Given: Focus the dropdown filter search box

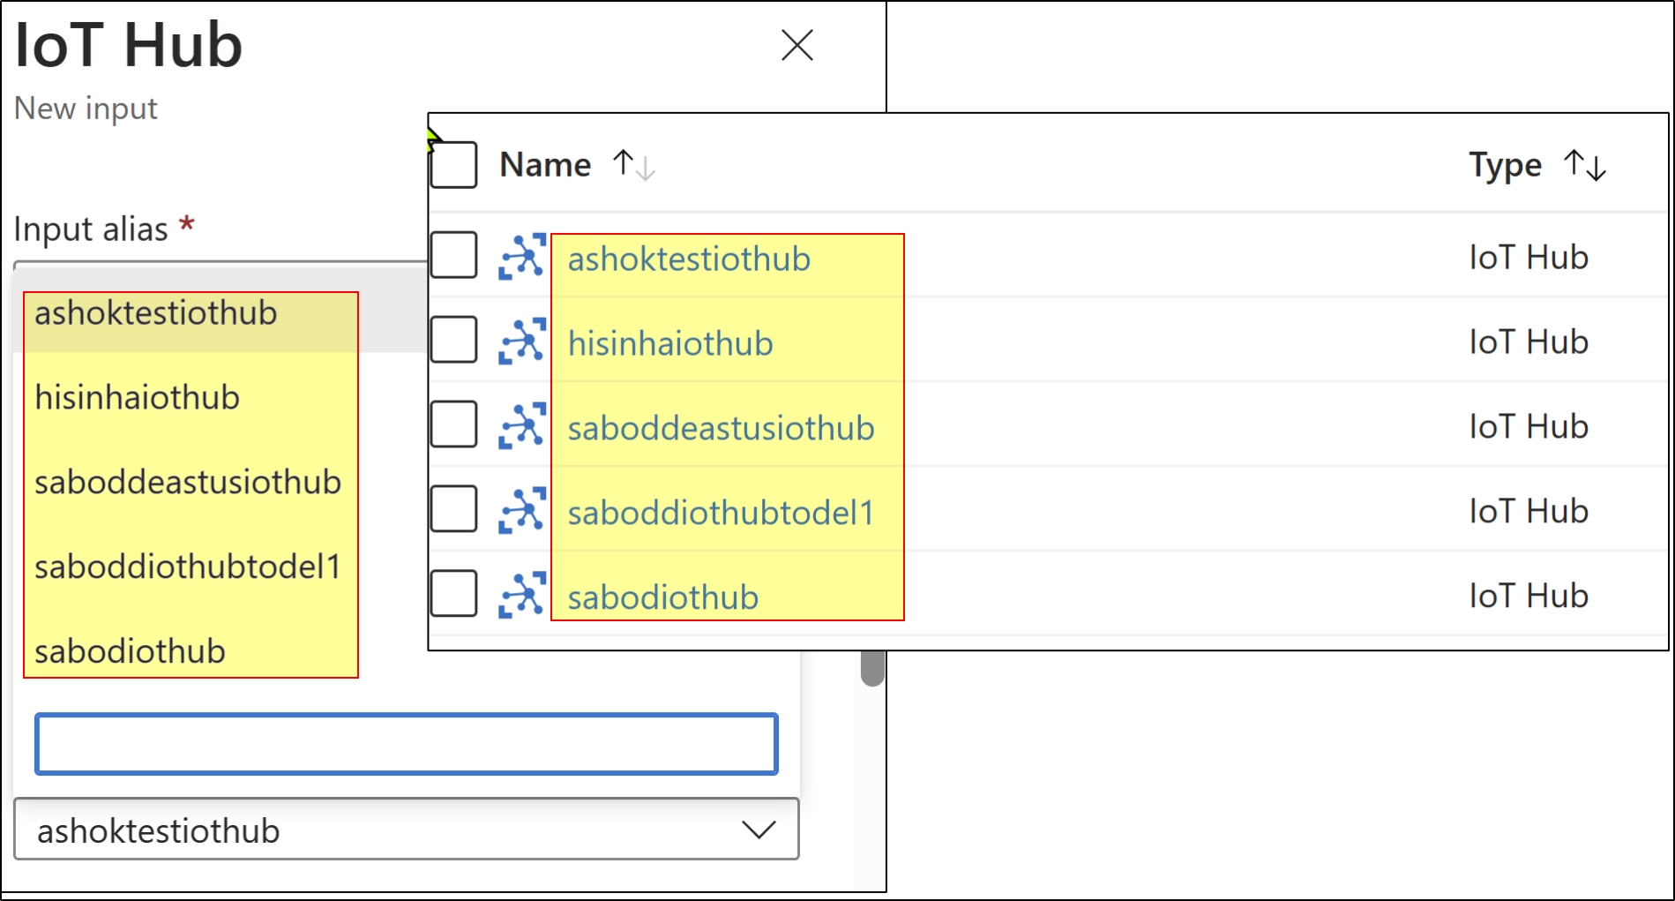Looking at the screenshot, I should [x=407, y=744].
